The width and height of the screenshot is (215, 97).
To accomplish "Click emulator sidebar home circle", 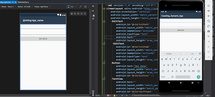I will tap(209, 47).
